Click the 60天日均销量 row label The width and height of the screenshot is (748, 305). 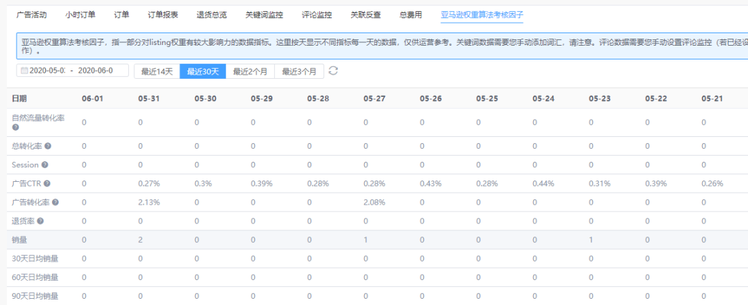[x=35, y=277]
